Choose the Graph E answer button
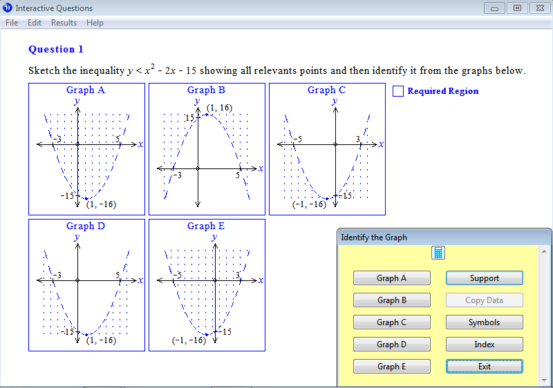 391,367
